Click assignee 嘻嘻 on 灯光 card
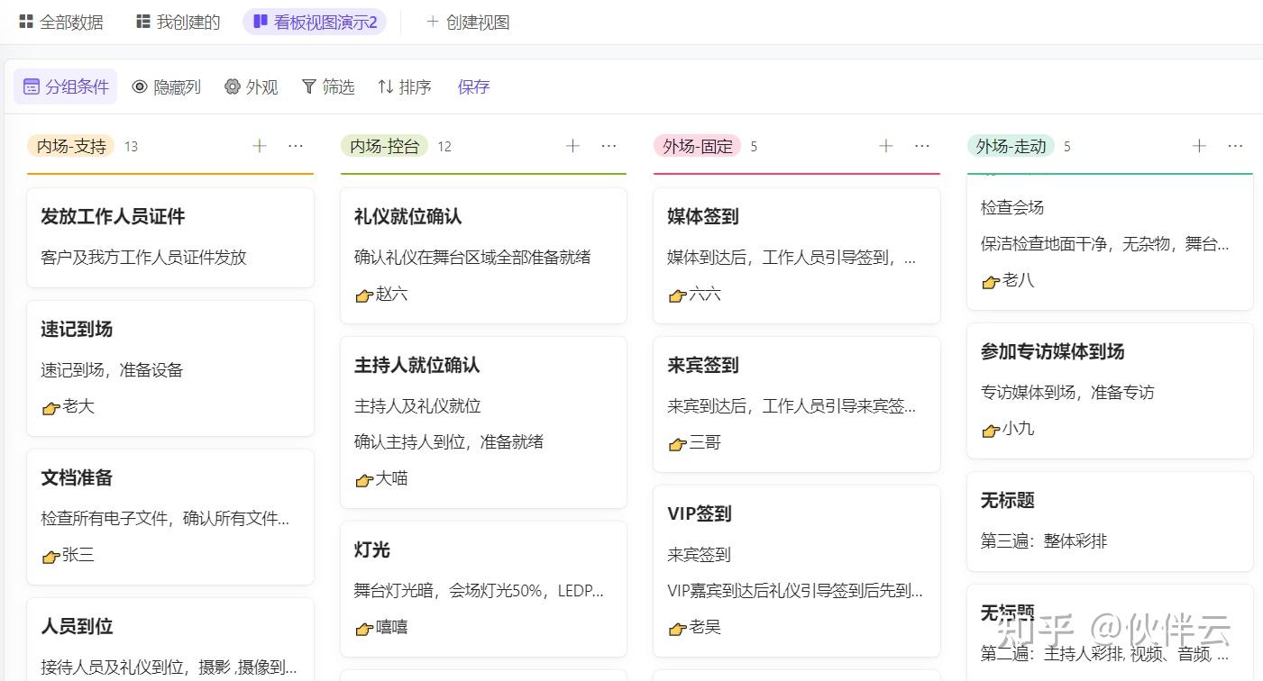The image size is (1263, 681). coord(381,627)
